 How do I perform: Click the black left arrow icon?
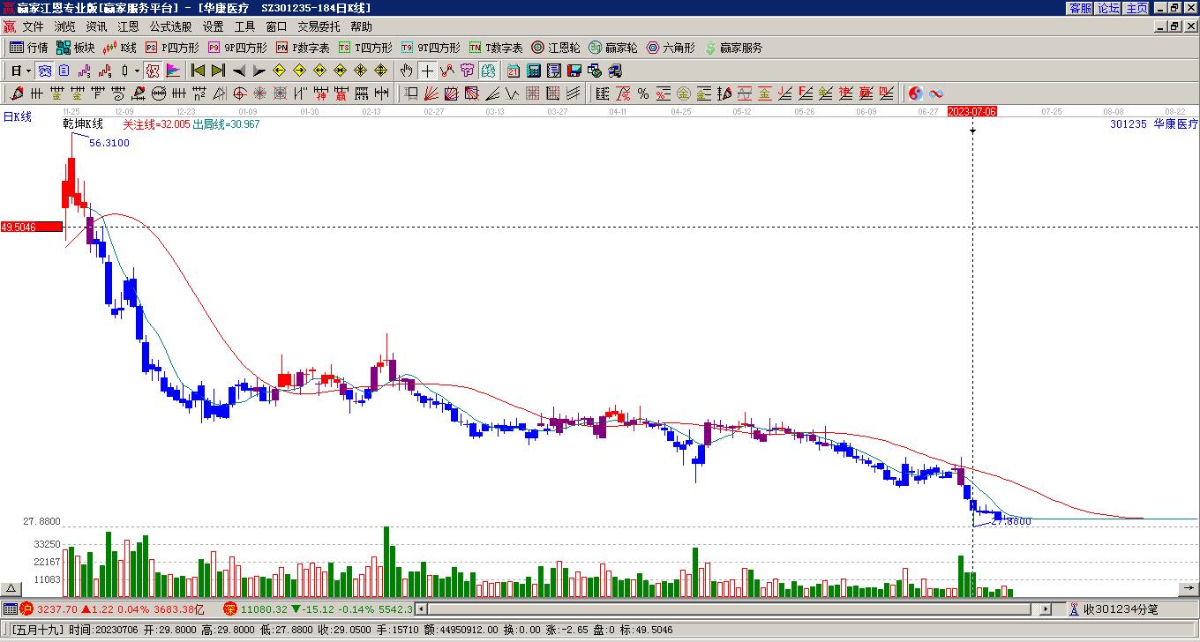(x=239, y=71)
